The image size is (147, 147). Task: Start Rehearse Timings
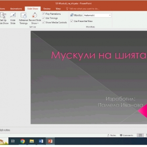(x=23, y=18)
